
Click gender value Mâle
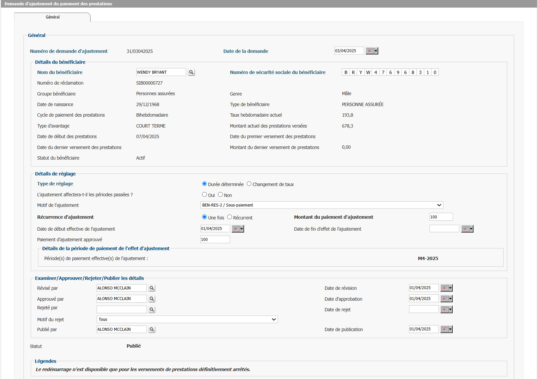347,94
